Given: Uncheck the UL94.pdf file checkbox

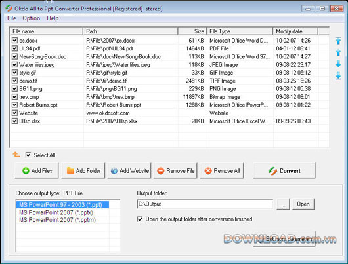Looking at the screenshot, I should click(14, 48).
